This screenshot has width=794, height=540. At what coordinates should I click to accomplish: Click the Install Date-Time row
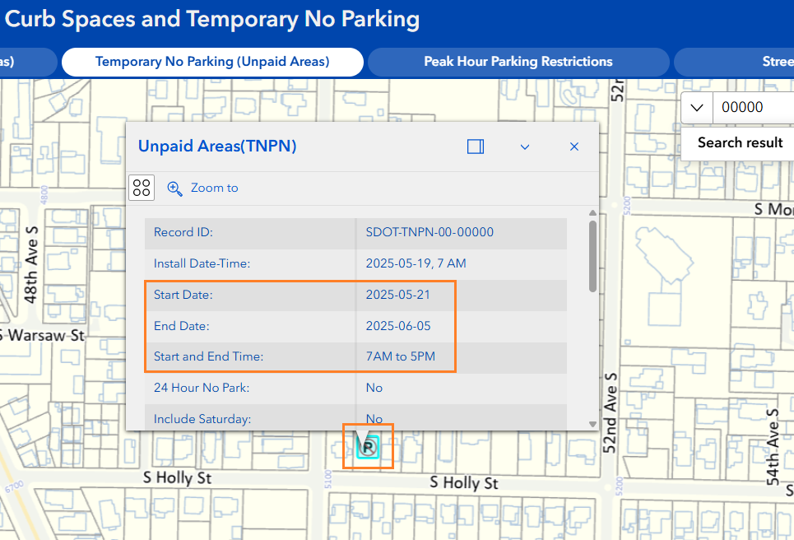tap(355, 263)
